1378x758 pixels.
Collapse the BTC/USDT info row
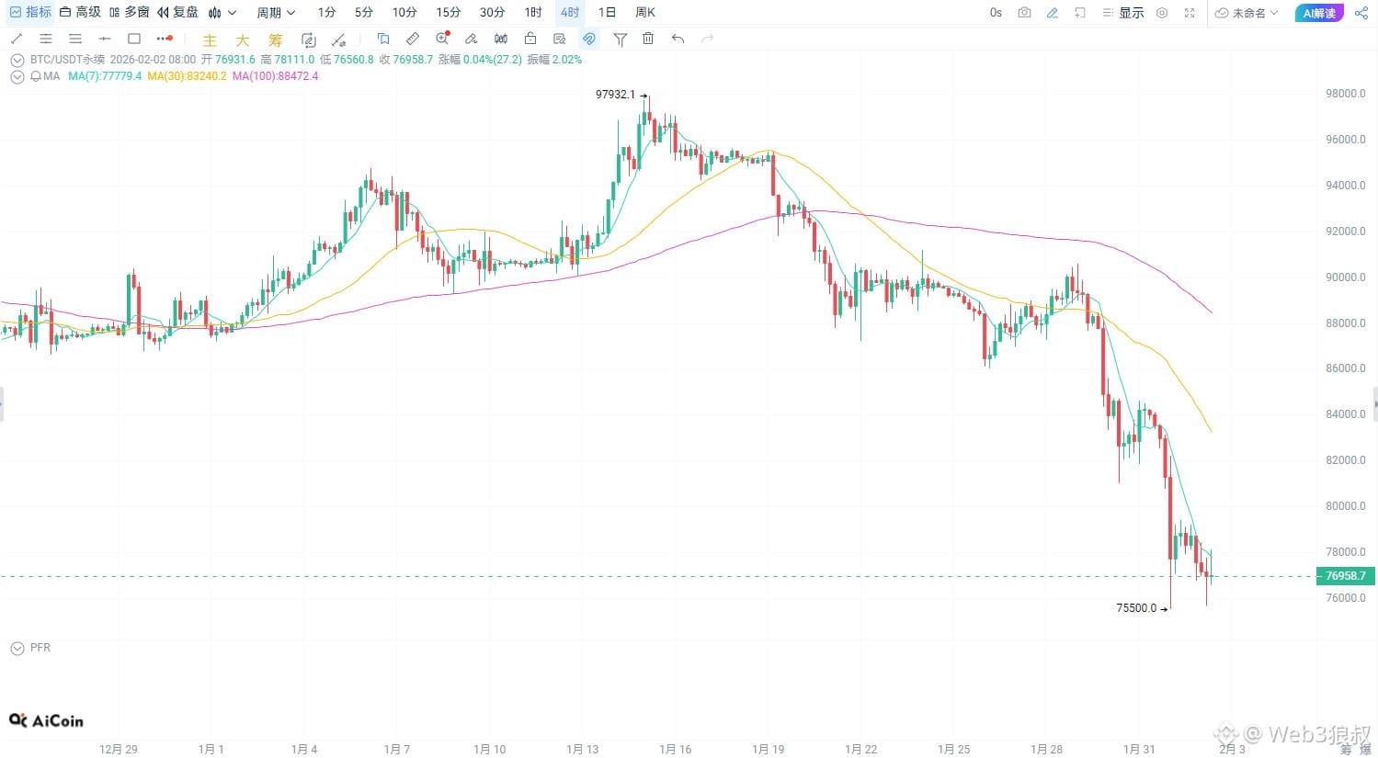[x=17, y=60]
